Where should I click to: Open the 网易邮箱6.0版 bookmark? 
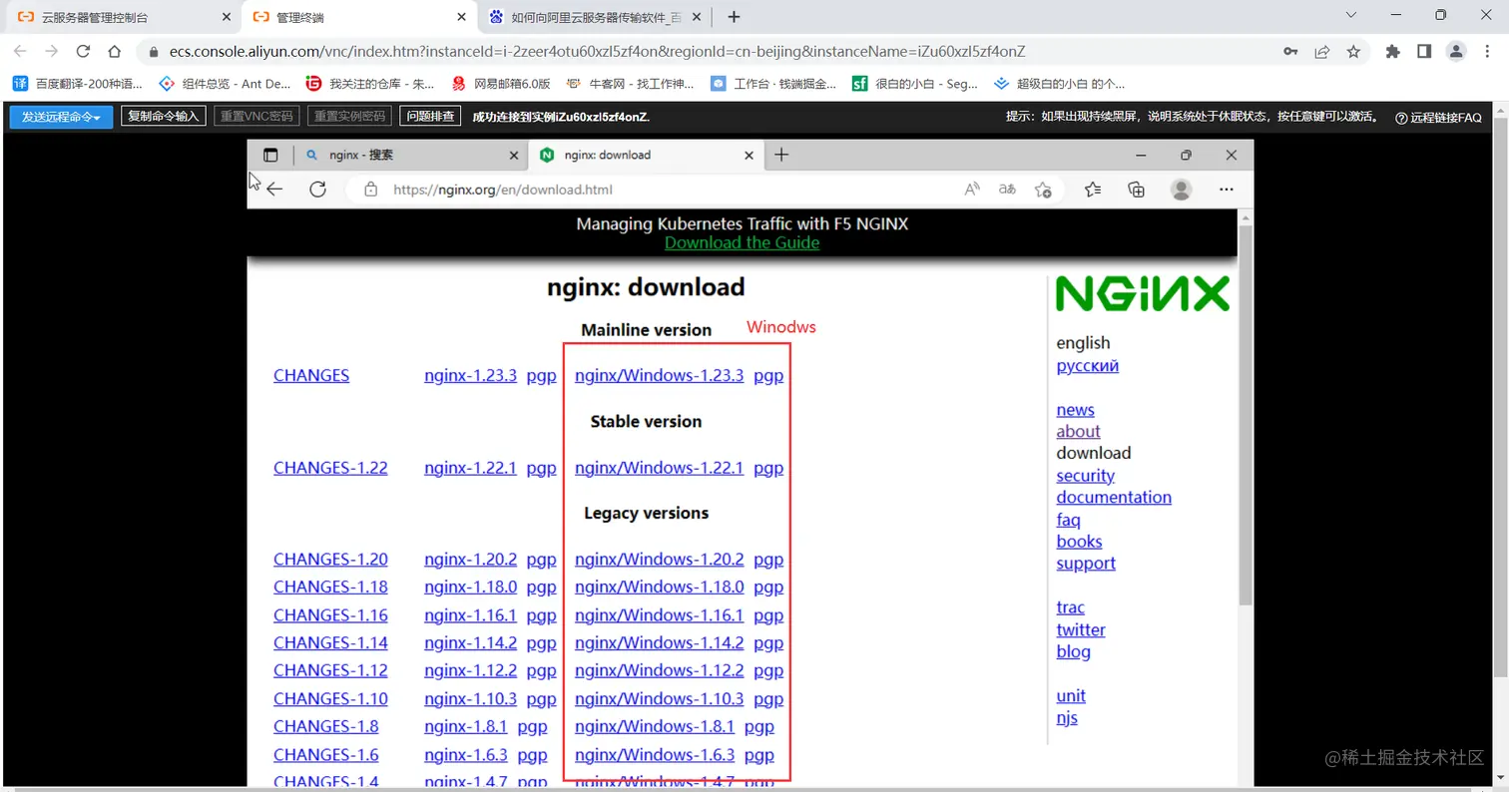501,84
